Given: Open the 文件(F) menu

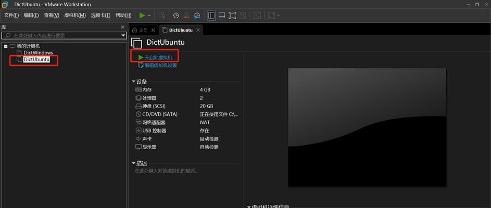Looking at the screenshot, I should 11,15.
